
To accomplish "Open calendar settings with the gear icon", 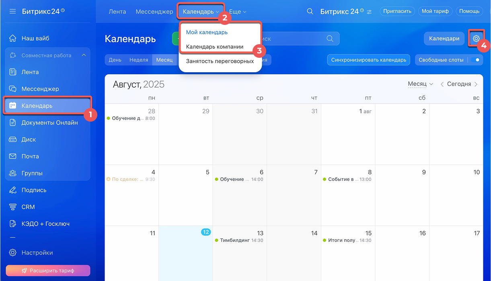I will pyautogui.click(x=476, y=39).
